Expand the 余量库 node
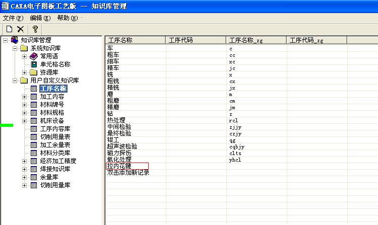Viewport: 378px width, 225px height. coord(24,177)
